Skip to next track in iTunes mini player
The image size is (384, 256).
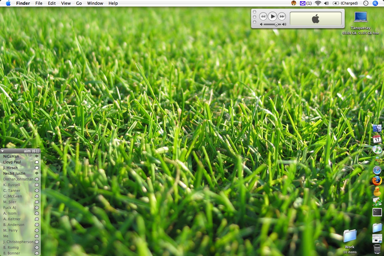pyautogui.click(x=282, y=16)
